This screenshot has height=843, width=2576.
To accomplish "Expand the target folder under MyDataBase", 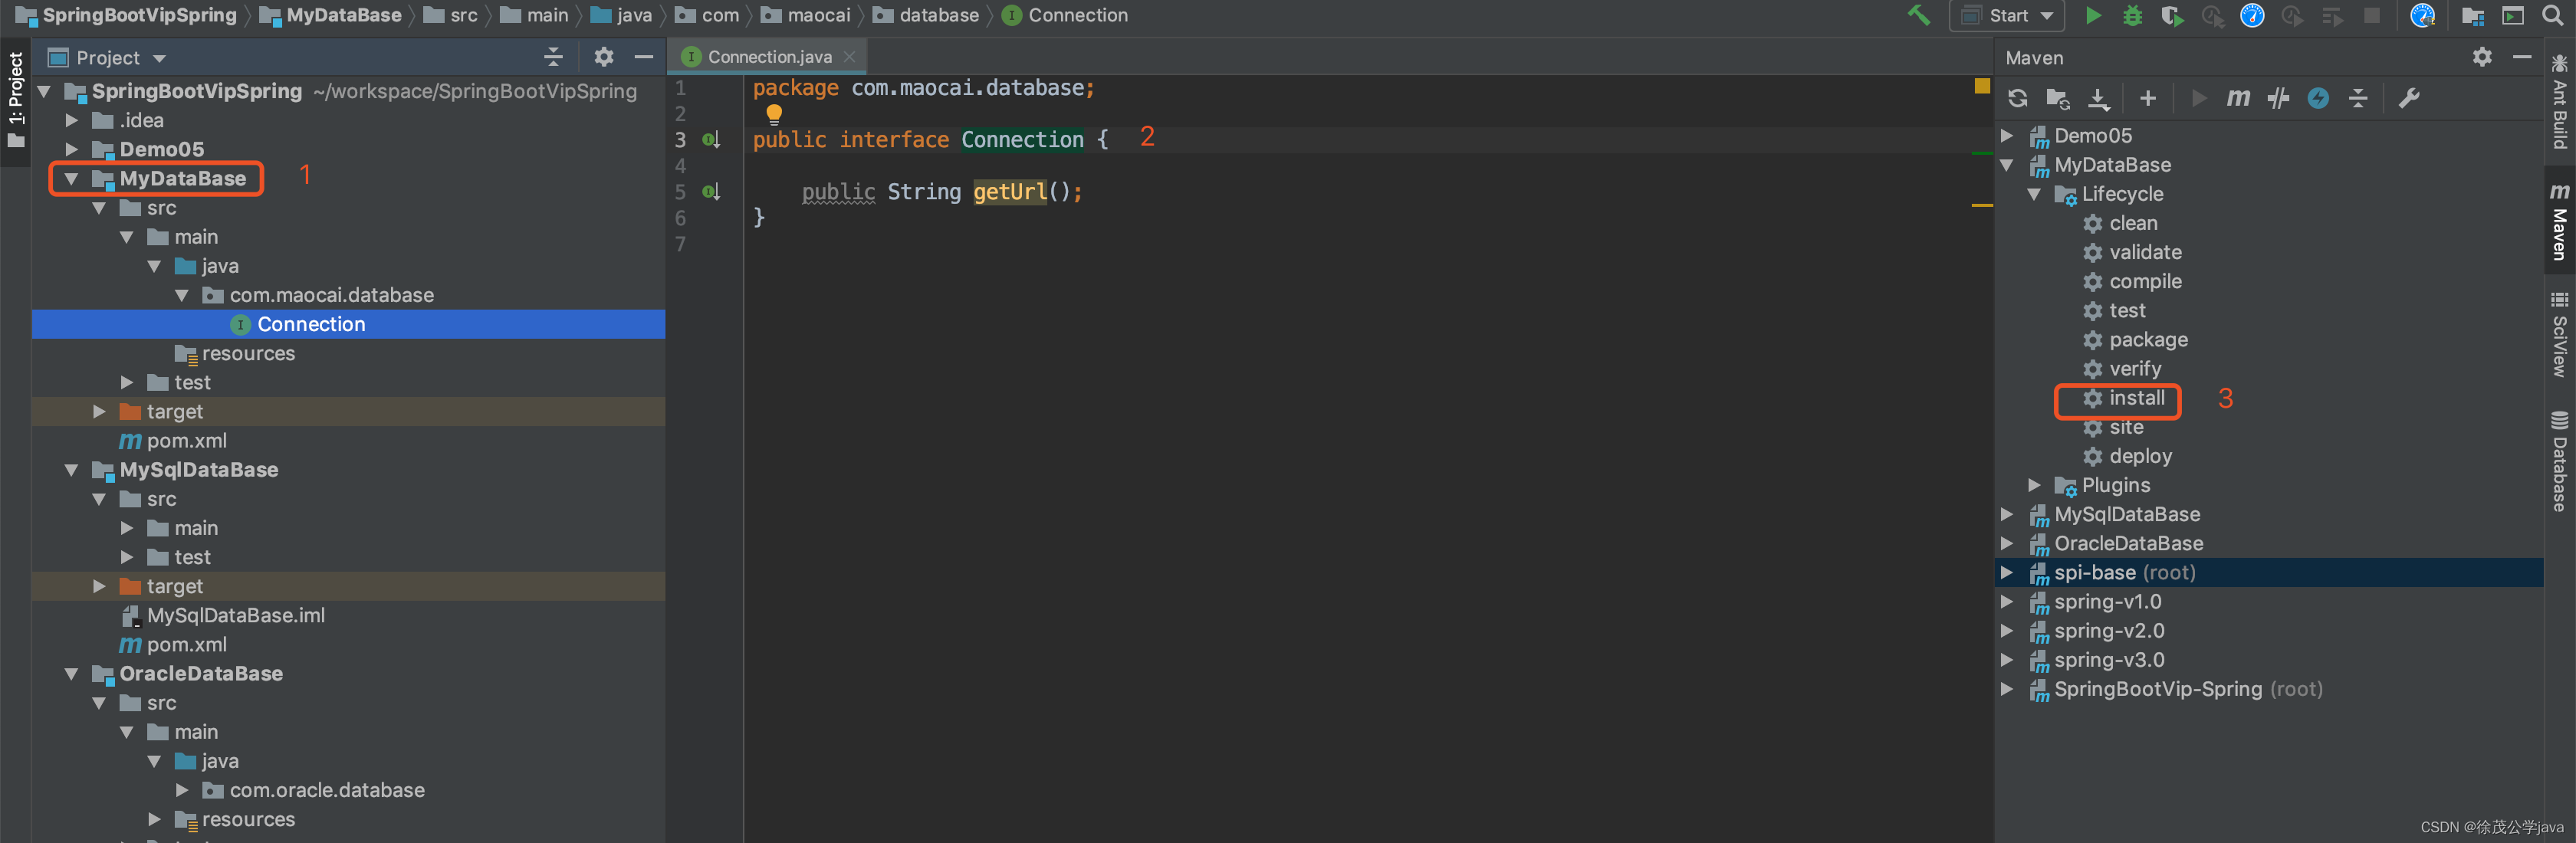I will pos(99,412).
